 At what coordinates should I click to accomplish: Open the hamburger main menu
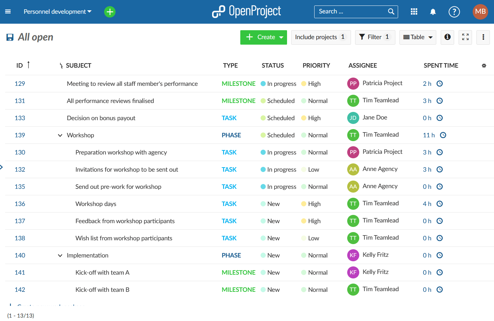pyautogui.click(x=8, y=12)
